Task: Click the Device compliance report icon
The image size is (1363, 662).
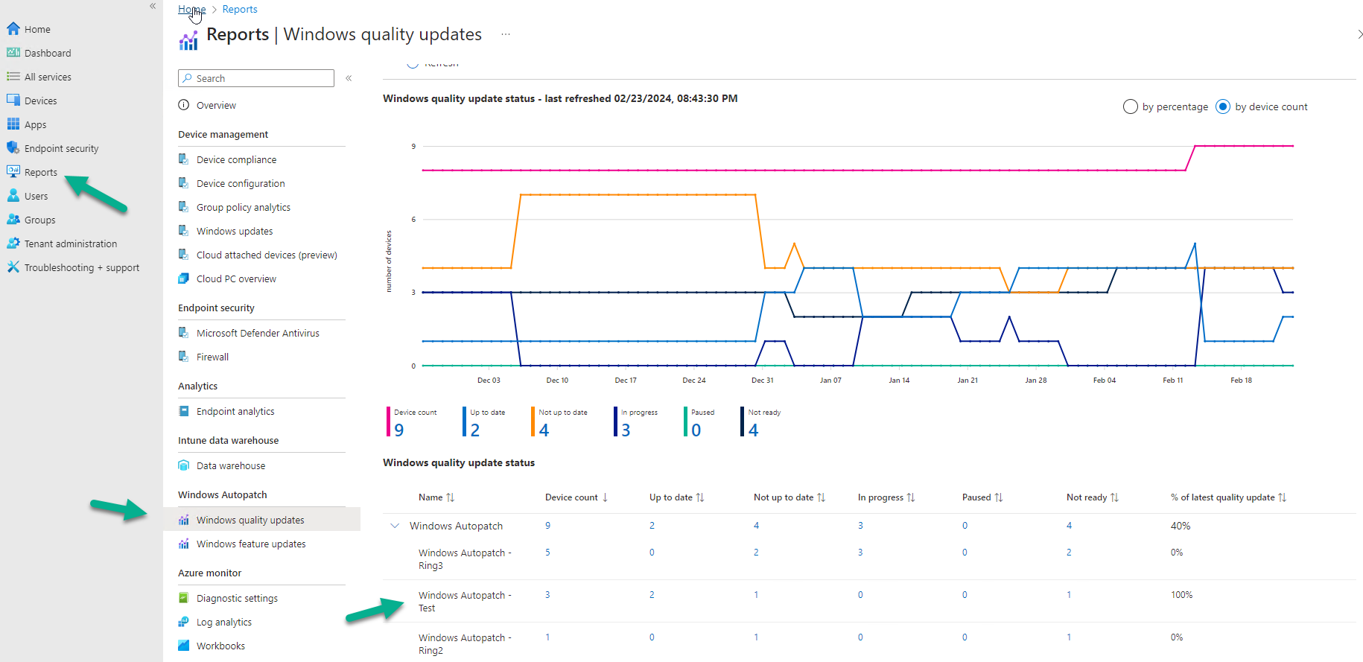Action: click(184, 159)
